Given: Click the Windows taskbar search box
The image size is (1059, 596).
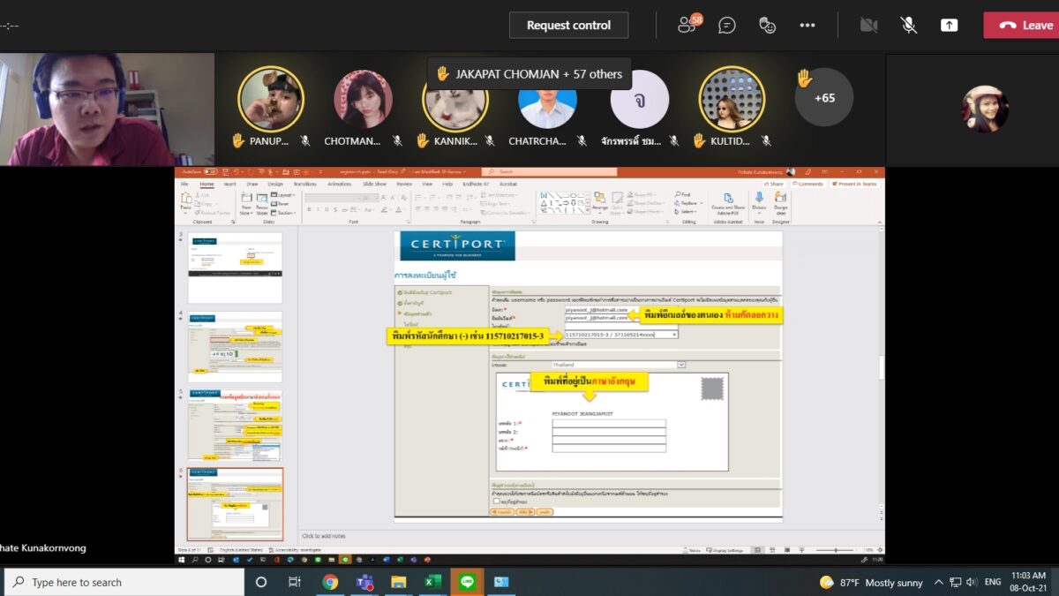Looking at the screenshot, I should point(124,582).
